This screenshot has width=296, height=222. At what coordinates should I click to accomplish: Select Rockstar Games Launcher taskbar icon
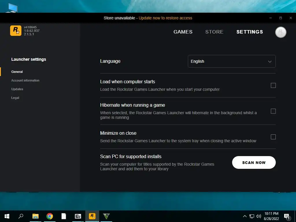click(92, 216)
